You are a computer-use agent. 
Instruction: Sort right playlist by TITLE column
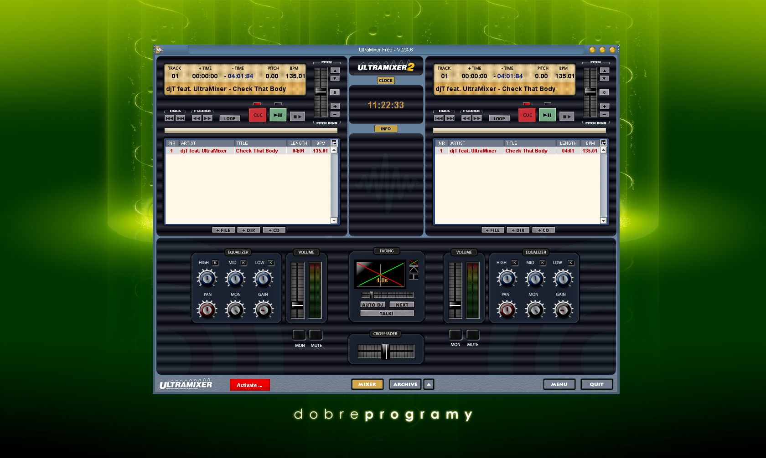tap(530, 143)
